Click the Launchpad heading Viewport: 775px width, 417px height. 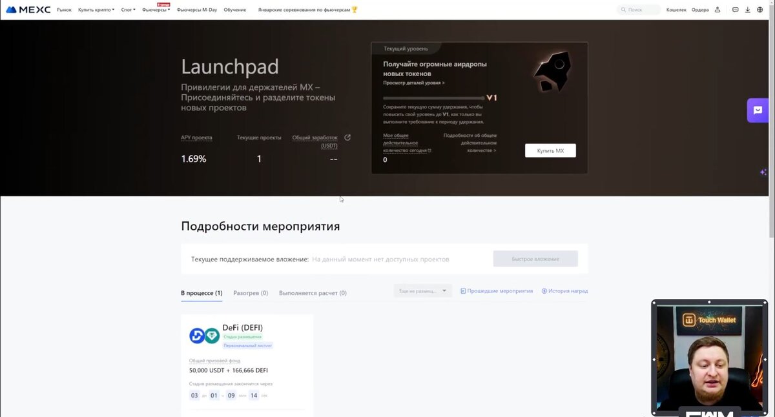(230, 66)
